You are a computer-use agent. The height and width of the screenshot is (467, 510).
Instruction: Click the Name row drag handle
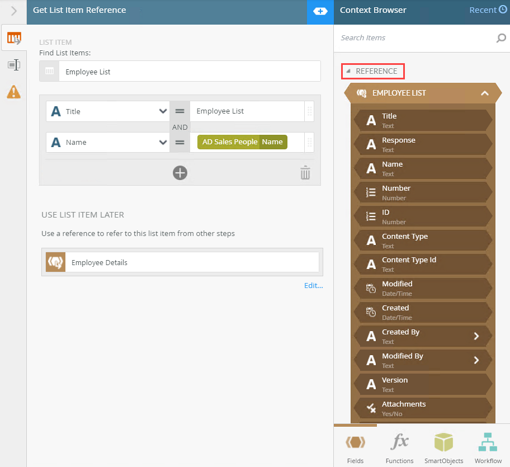pos(310,142)
